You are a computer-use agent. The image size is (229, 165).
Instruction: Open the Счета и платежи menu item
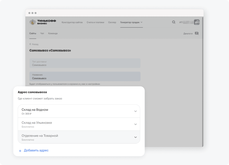coord(95,22)
